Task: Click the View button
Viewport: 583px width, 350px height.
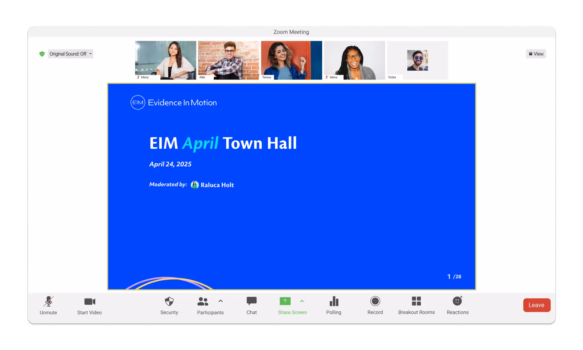Action: [x=536, y=54]
